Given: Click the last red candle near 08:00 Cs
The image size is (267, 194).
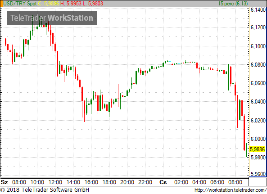Looking at the screenshot, I should tap(244, 133).
